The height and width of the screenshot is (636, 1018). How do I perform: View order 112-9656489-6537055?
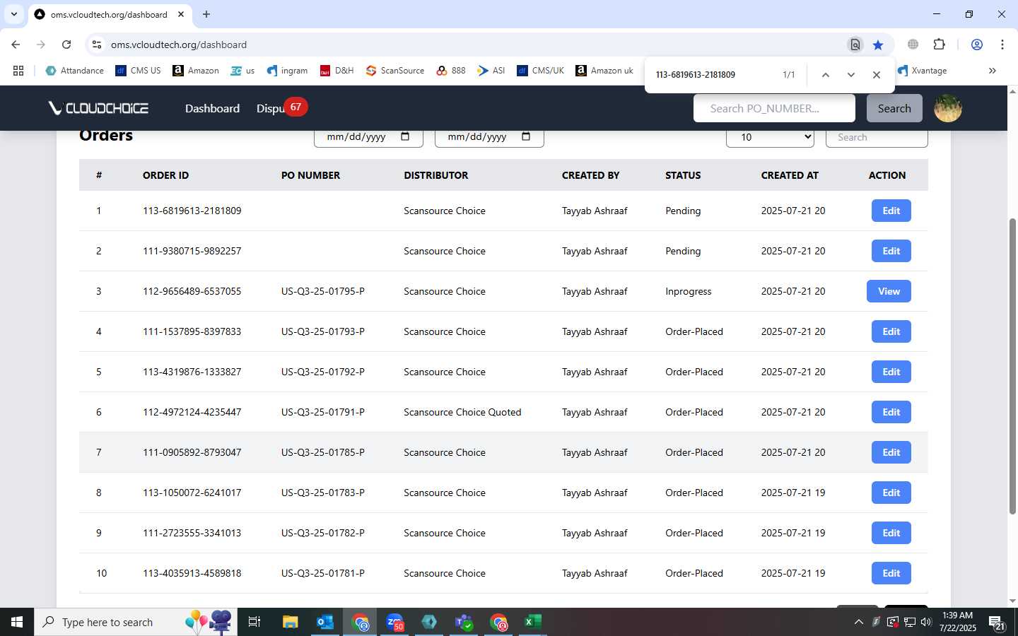pos(889,291)
